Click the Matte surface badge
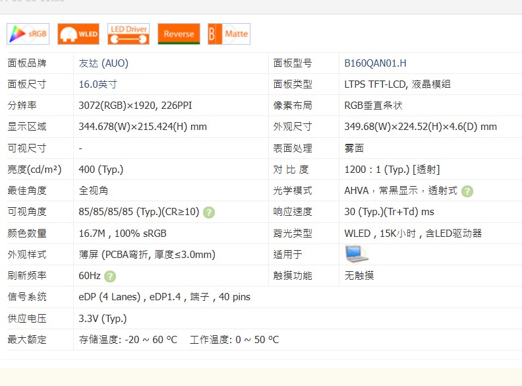This screenshot has width=522, height=386. [229, 34]
